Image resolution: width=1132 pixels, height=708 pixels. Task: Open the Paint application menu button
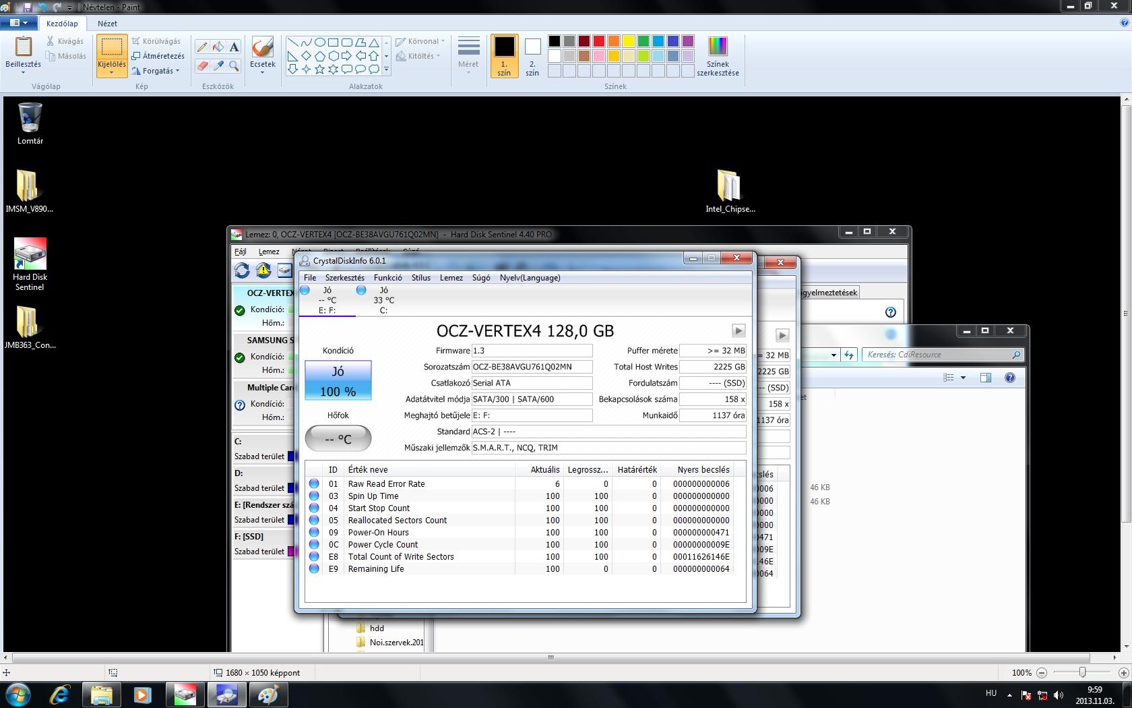coord(19,23)
